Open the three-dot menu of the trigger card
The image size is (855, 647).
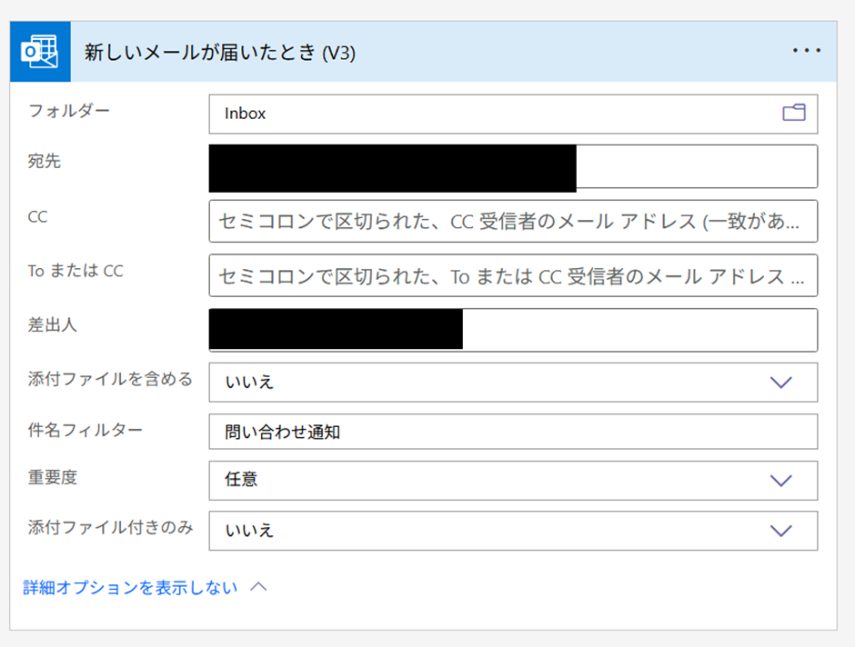807,51
